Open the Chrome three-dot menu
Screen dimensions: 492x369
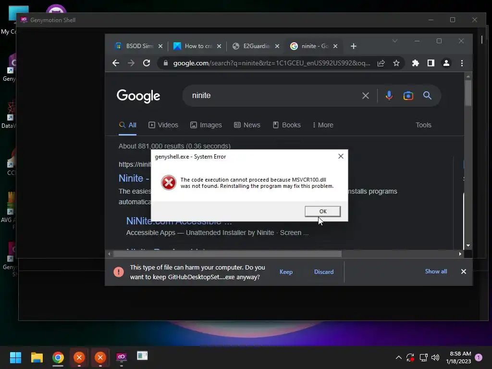(x=462, y=63)
